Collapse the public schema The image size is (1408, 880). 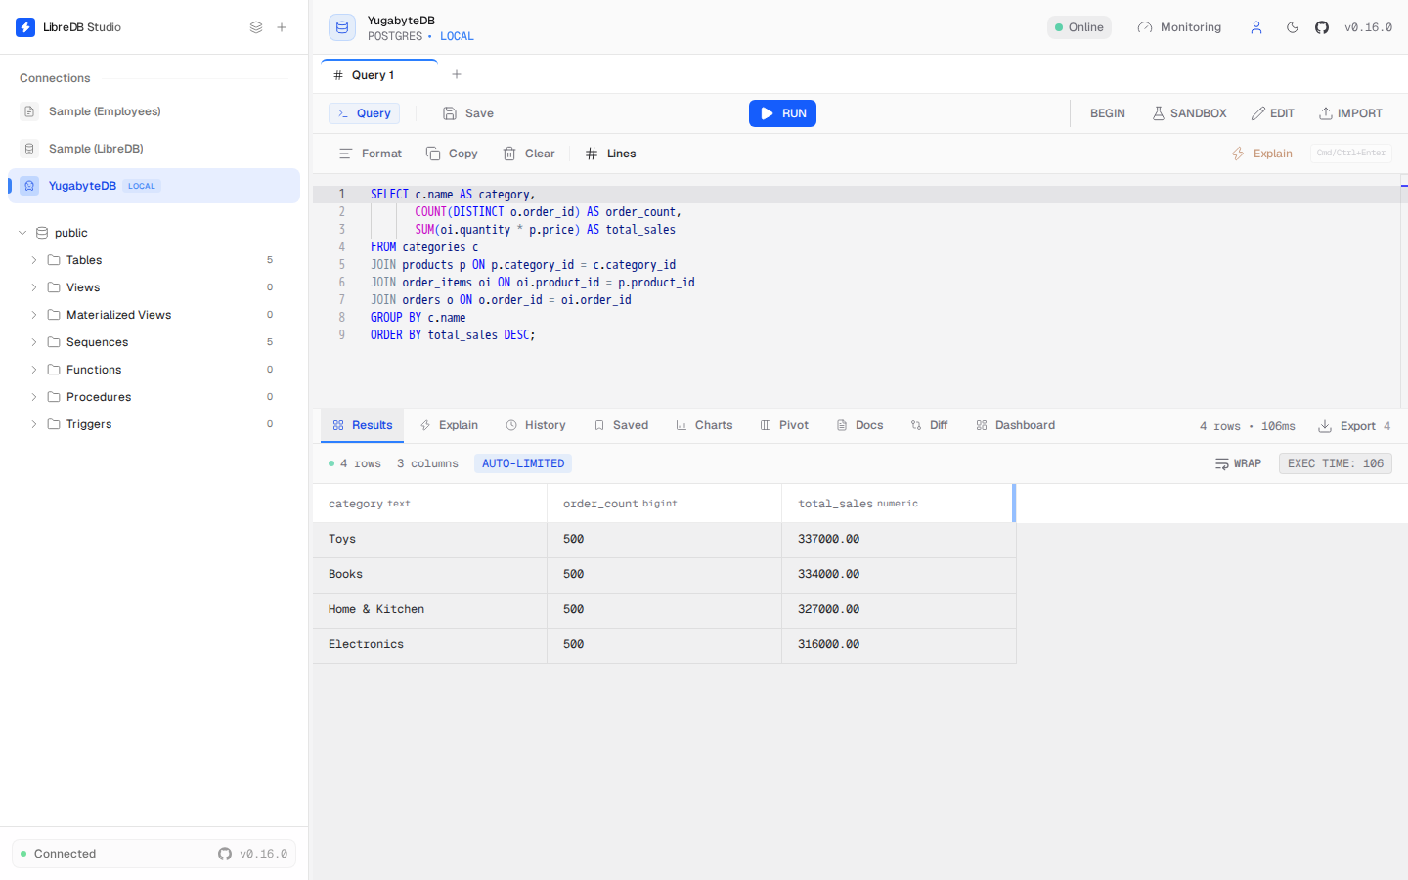(22, 233)
